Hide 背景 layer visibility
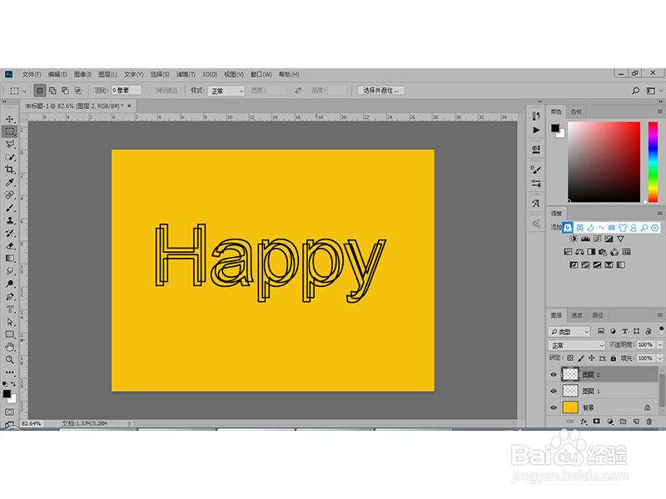Image resolution: width=666 pixels, height=499 pixels. (x=554, y=408)
